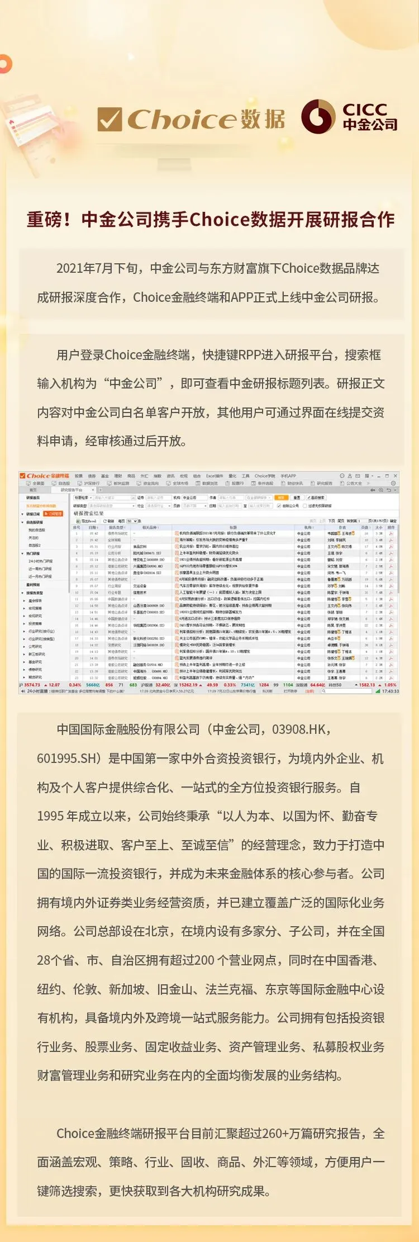Click the add new tab plus icon

tap(100, 490)
